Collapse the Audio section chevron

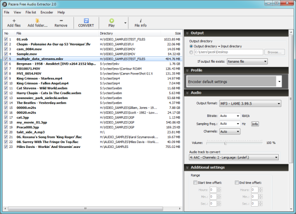187,93
